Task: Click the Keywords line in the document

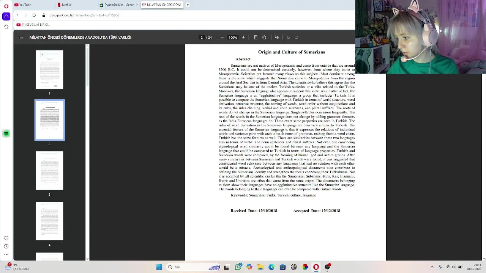Action: (273, 195)
